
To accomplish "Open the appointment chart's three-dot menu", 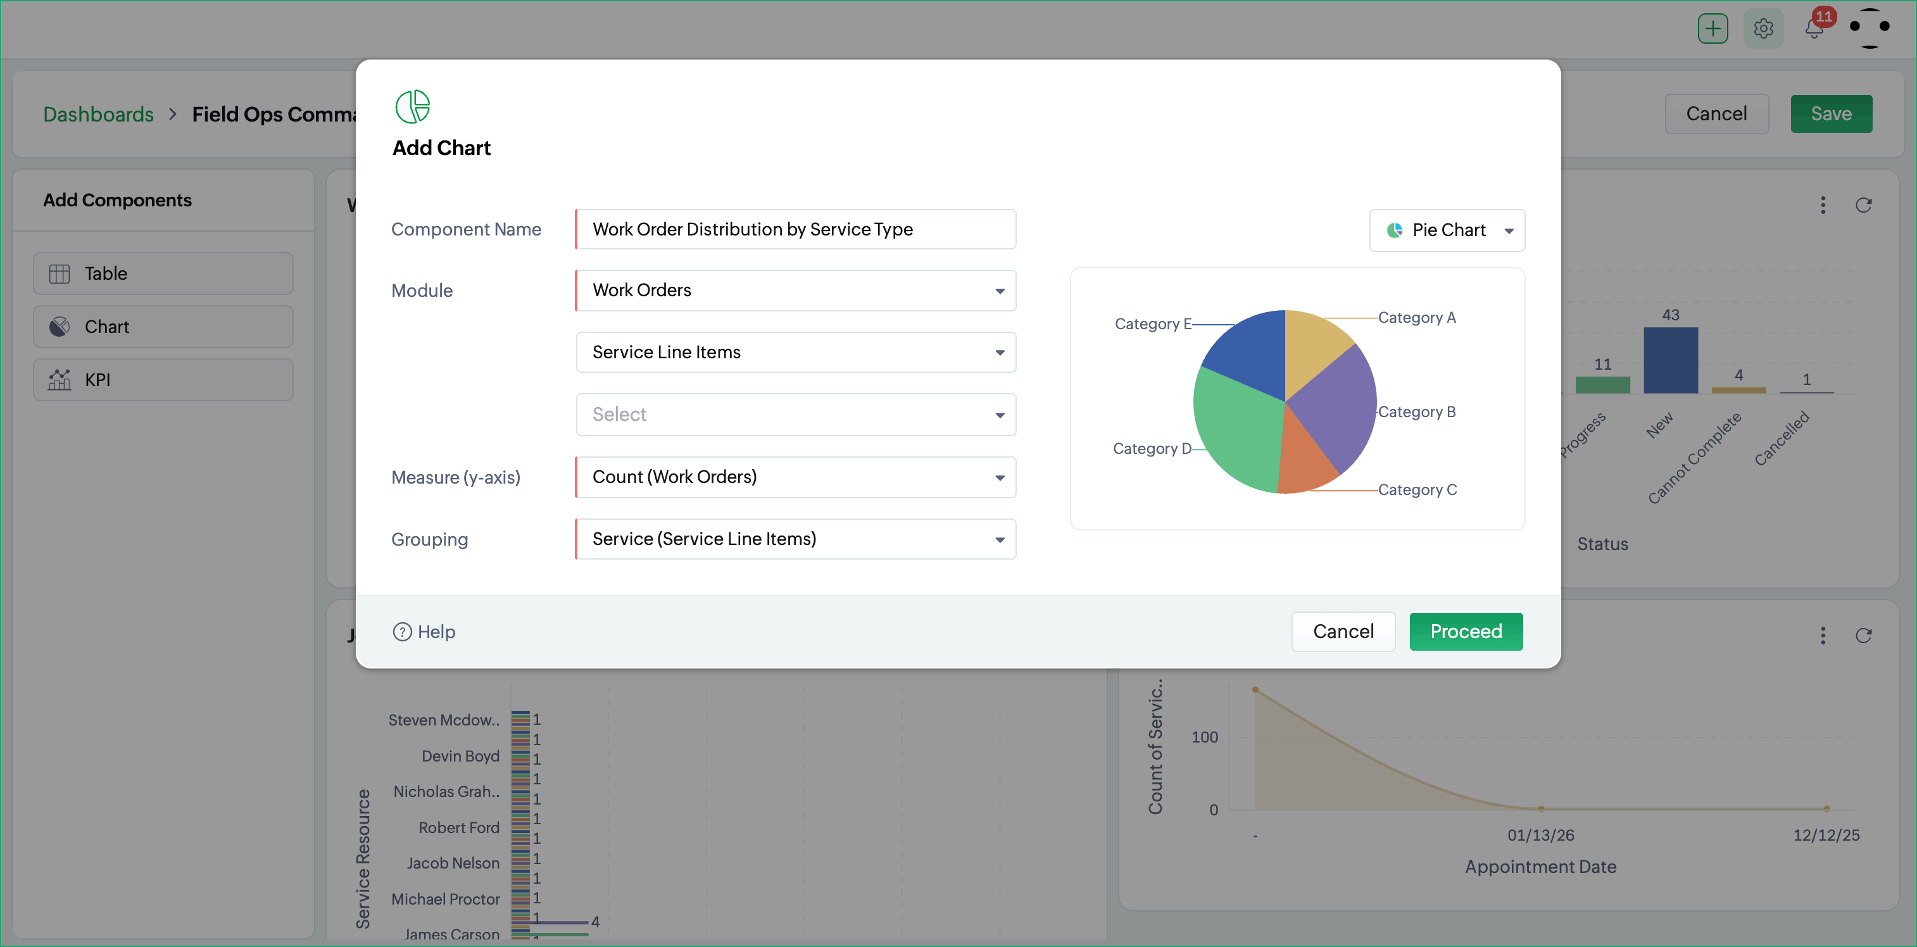I will coord(1823,636).
